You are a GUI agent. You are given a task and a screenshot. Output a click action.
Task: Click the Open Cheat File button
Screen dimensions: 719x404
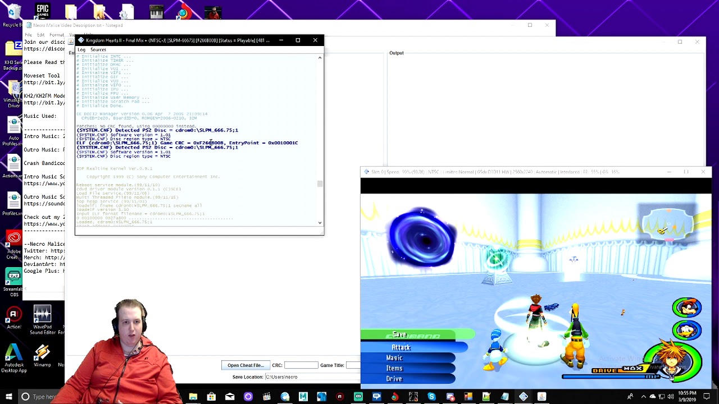click(245, 365)
